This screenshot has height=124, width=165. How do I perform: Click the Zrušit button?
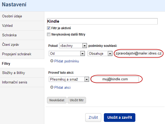tap(93, 117)
